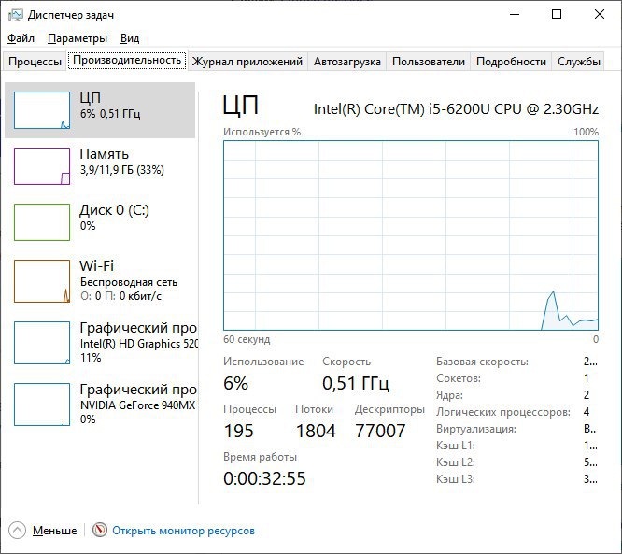The image size is (622, 554).
Task: Click the Intel(R) HD Graphics 520 text
Action: click(x=139, y=344)
